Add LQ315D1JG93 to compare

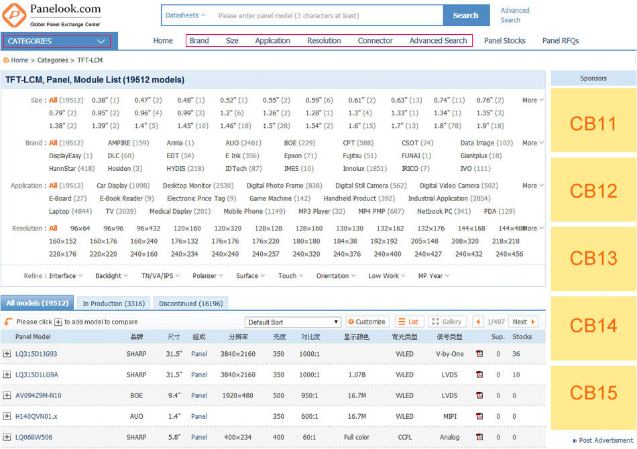pos(7,354)
